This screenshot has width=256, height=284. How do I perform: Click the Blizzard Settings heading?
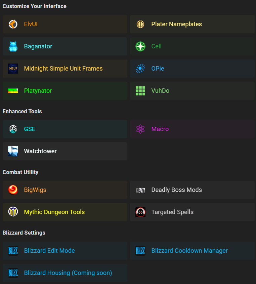pyautogui.click(x=24, y=233)
